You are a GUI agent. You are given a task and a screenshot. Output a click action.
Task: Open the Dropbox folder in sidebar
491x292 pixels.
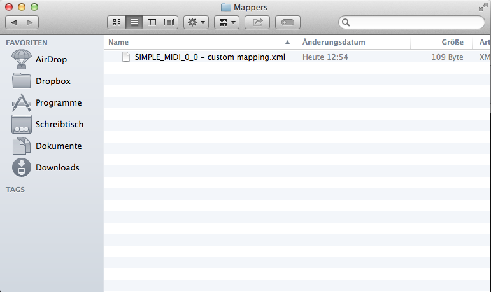point(41,81)
